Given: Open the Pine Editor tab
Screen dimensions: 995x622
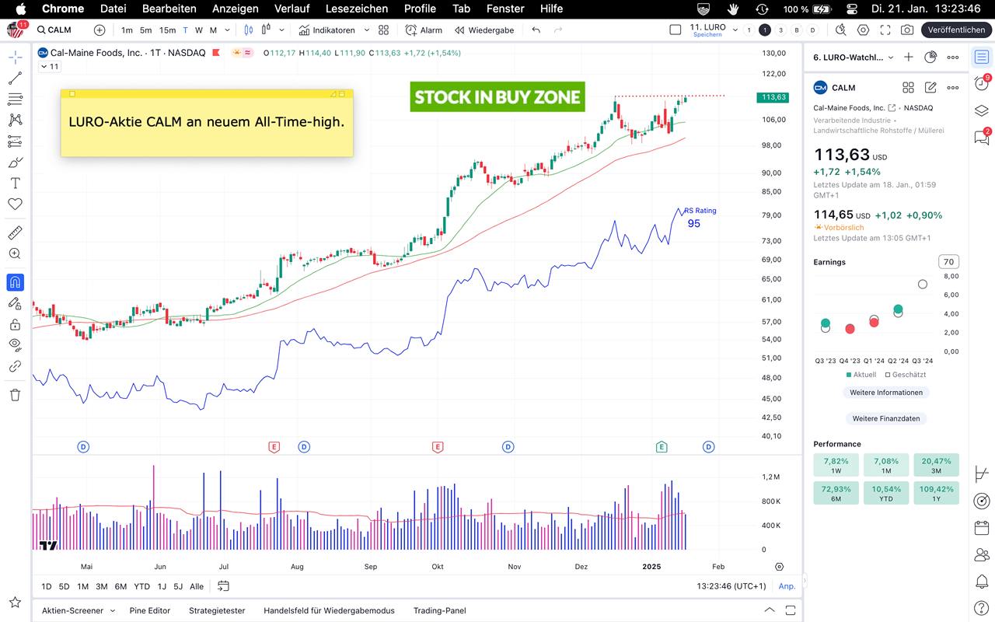Looking at the screenshot, I should (x=149, y=610).
